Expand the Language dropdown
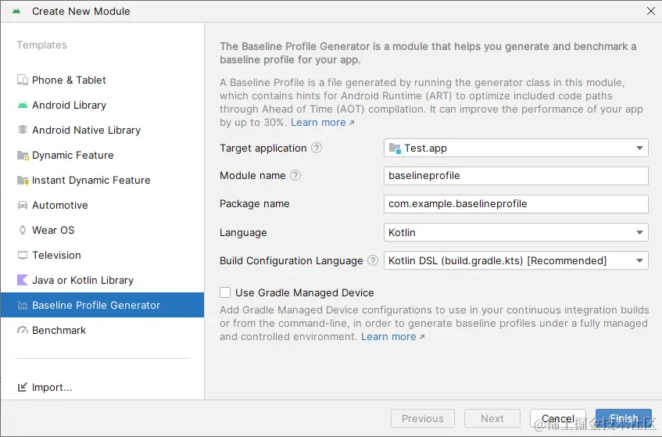Screen dimensions: 662x437 (x=516, y=232)
